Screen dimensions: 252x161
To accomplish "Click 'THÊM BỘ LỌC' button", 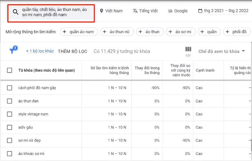I will (72, 51).
